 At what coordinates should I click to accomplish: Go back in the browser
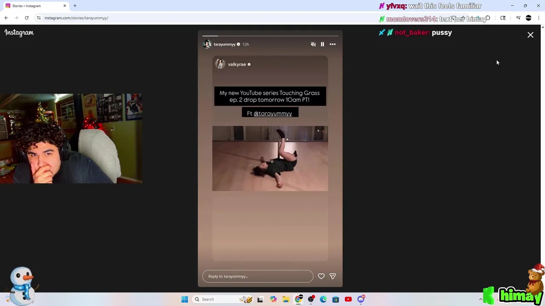[6, 18]
